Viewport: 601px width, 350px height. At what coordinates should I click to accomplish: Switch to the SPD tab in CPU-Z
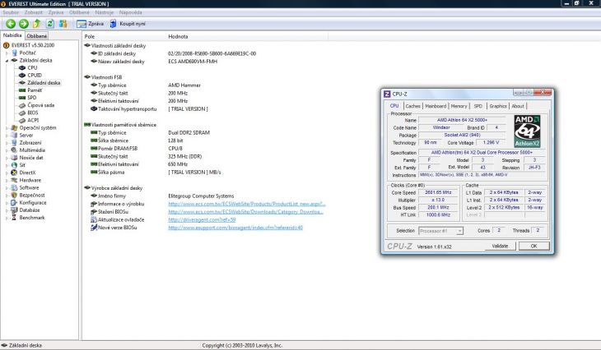click(478, 106)
